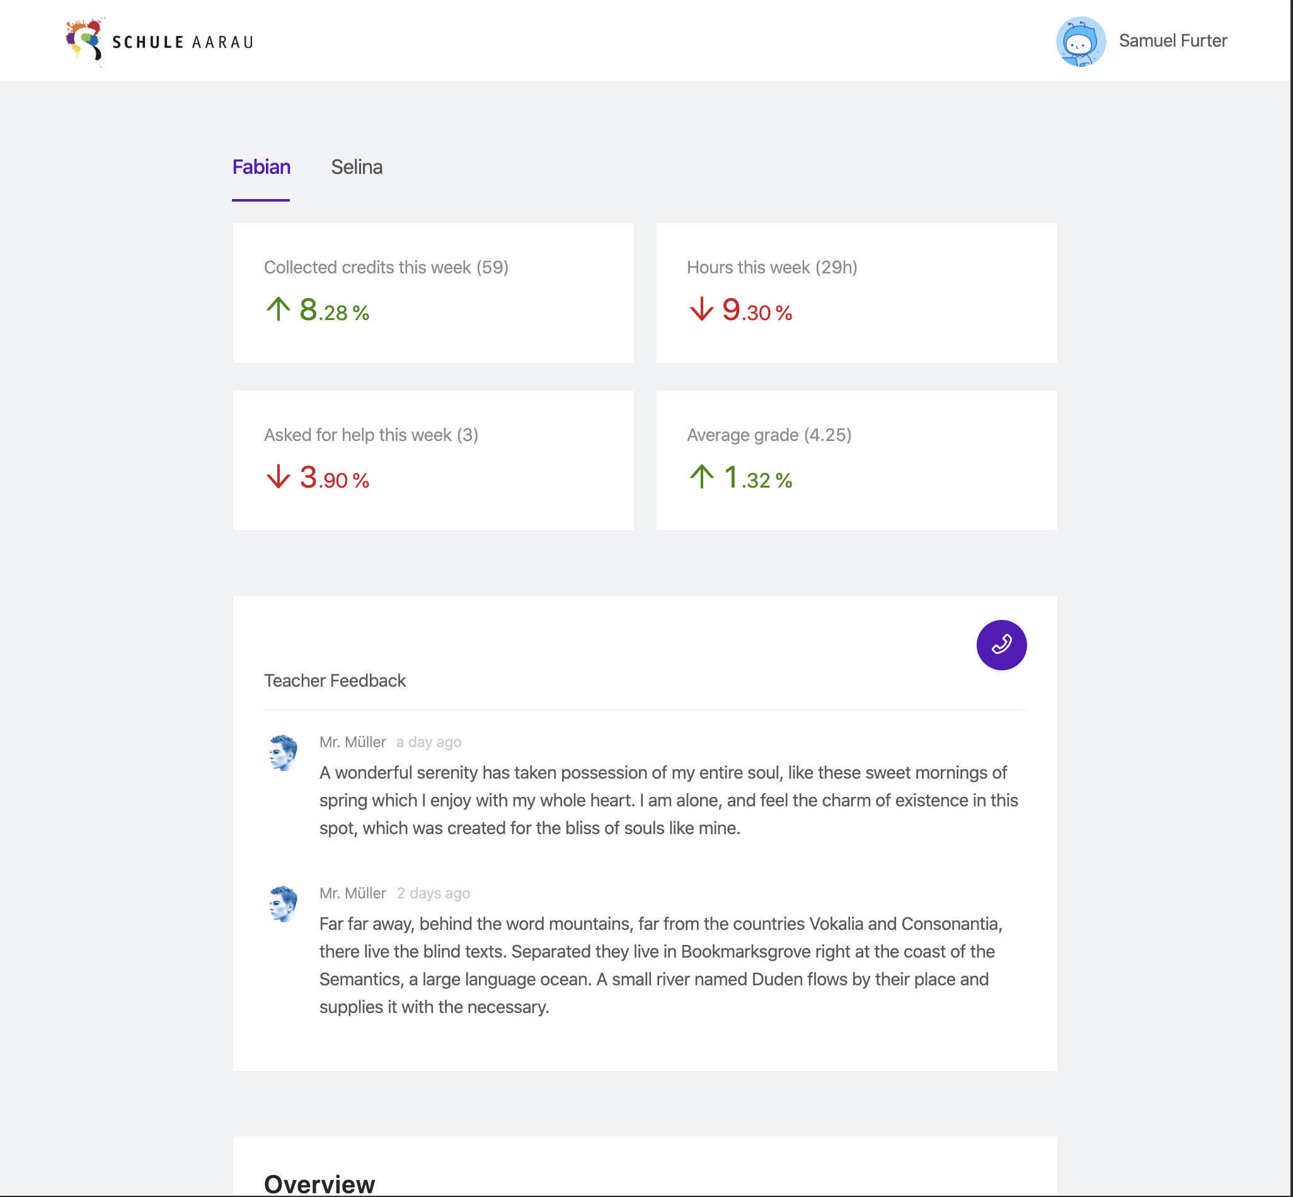Click Samuel Furter's user avatar
1293x1197 pixels.
pos(1080,42)
